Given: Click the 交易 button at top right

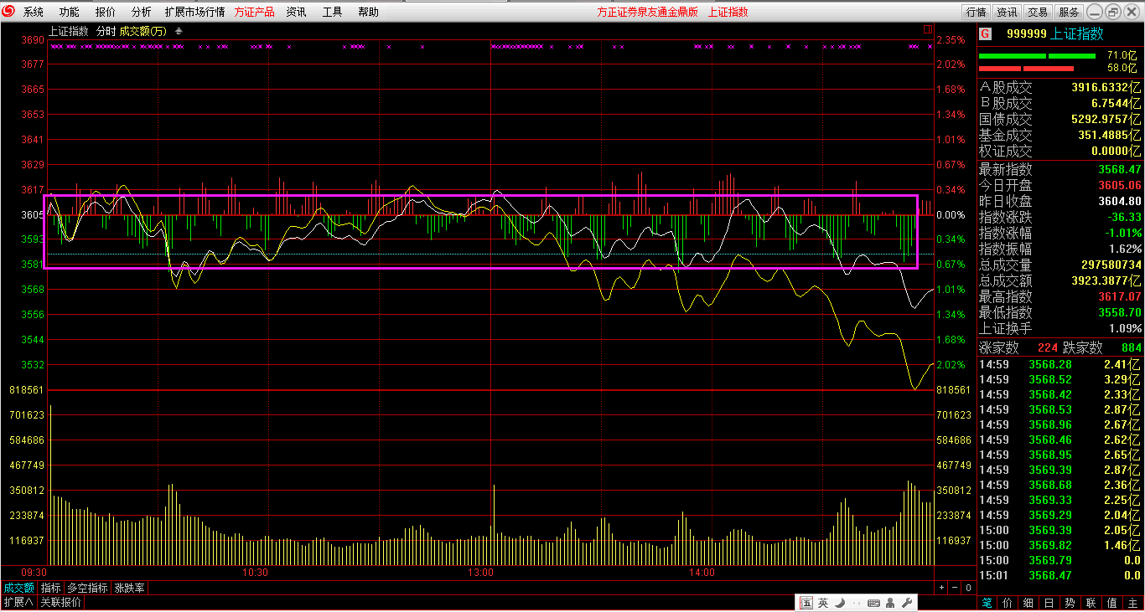Looking at the screenshot, I should point(1038,12).
